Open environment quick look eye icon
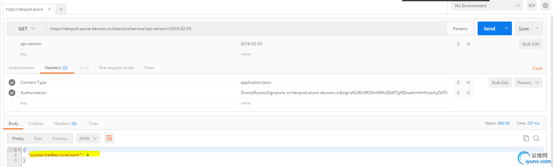 pos(531,5)
